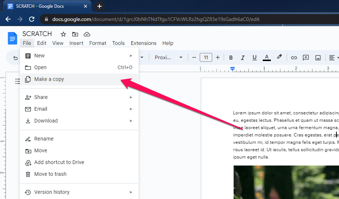The image size is (339, 199).
Task: Click the image in the document
Action: pos(286,182)
